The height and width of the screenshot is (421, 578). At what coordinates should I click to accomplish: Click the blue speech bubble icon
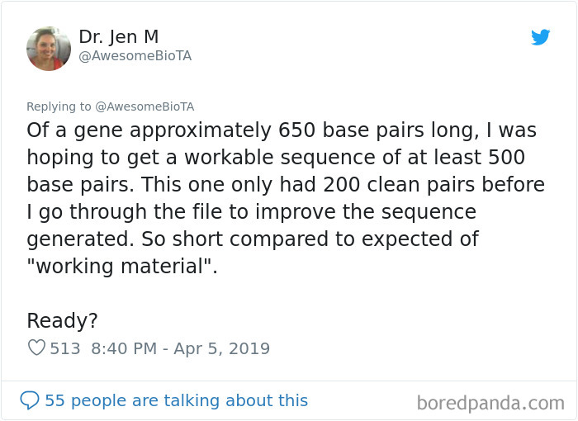tap(30, 400)
